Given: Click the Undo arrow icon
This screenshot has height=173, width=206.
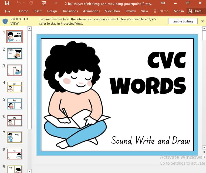Looking at the screenshot, I should pyautogui.click(x=19, y=3).
